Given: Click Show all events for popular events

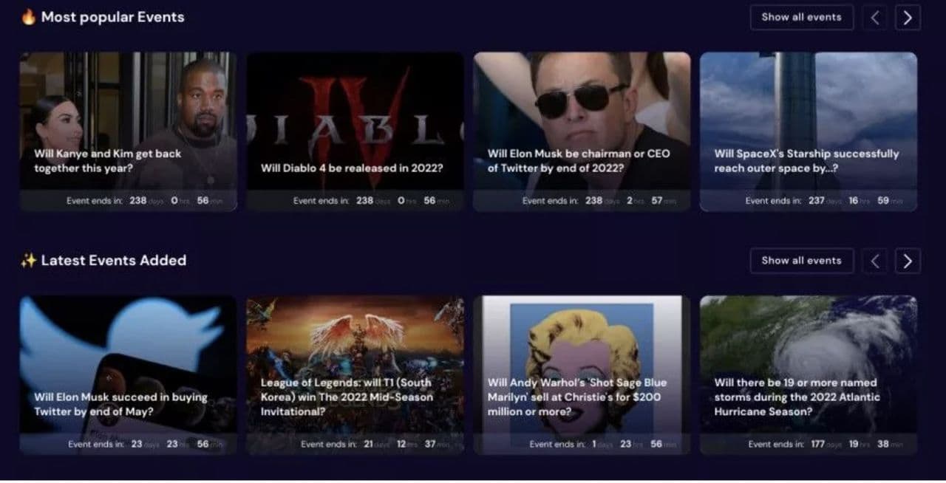Looking at the screenshot, I should (x=801, y=17).
